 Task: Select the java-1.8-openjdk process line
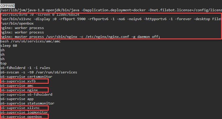tap(111, 10)
